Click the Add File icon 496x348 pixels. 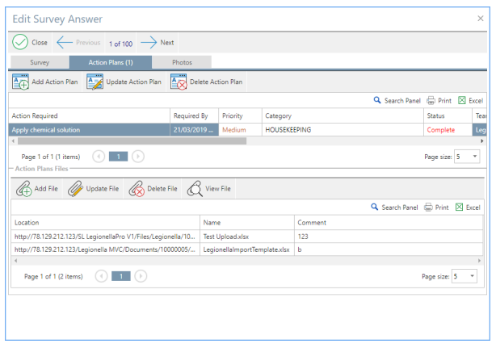25,189
